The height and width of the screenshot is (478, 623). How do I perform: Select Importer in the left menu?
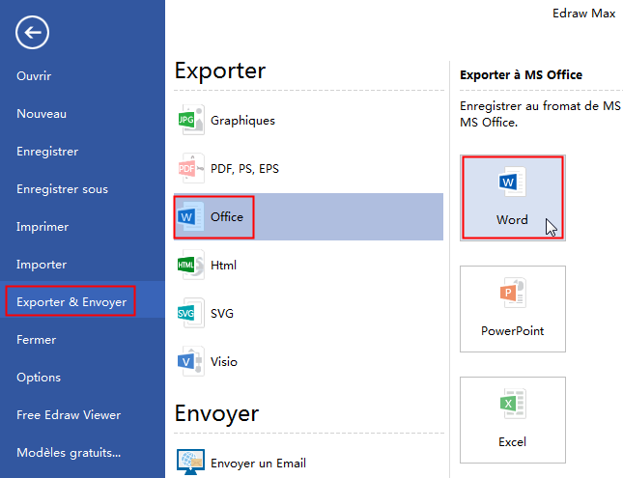click(x=42, y=265)
